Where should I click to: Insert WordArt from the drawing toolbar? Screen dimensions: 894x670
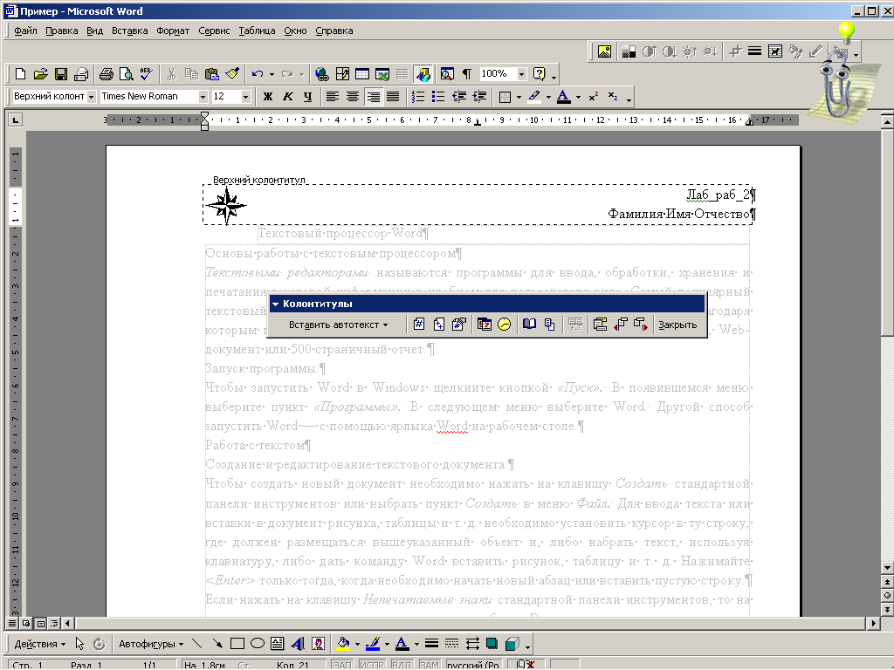(298, 644)
